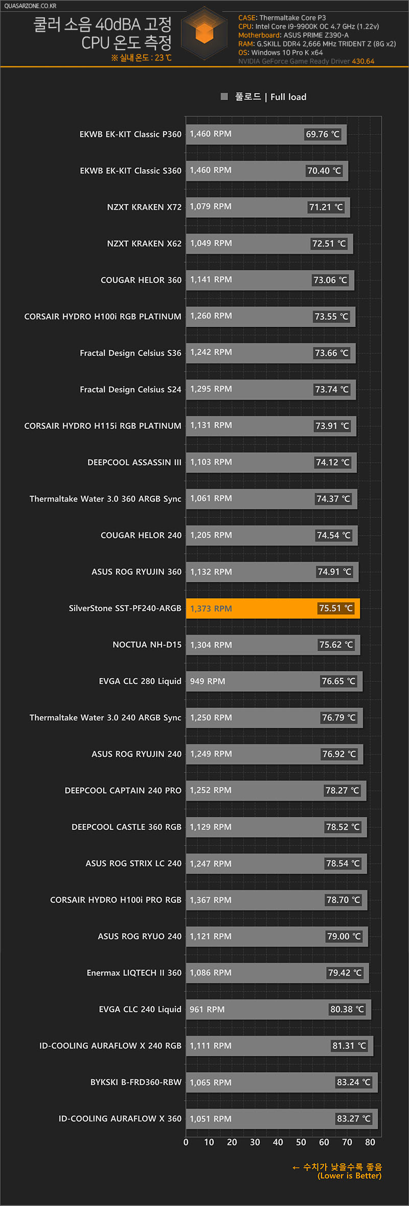Click the gray Full load legend square

[x=224, y=97]
